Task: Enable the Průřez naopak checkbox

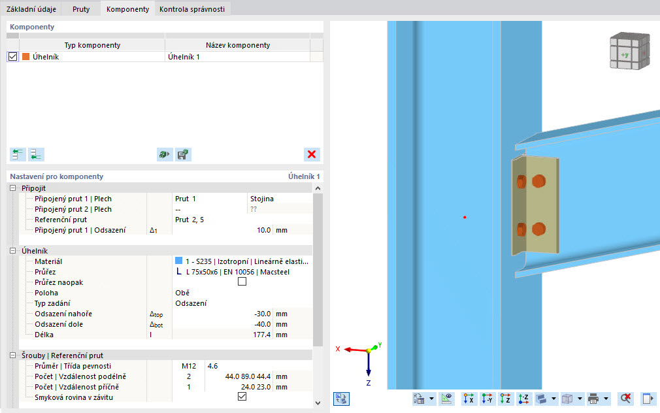Action: pyautogui.click(x=242, y=282)
